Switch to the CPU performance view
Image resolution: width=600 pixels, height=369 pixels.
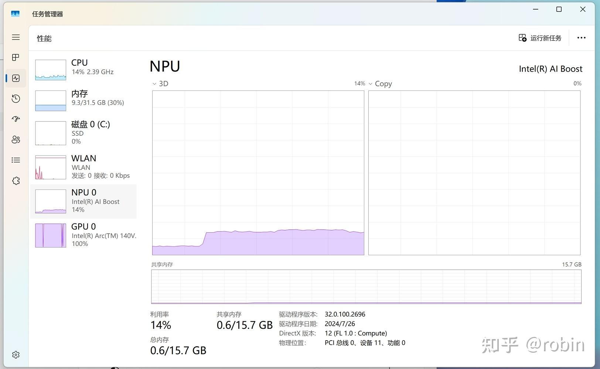pyautogui.click(x=85, y=69)
